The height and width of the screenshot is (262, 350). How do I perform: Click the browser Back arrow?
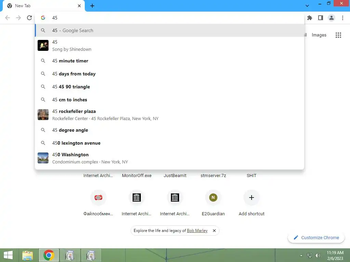point(8,18)
